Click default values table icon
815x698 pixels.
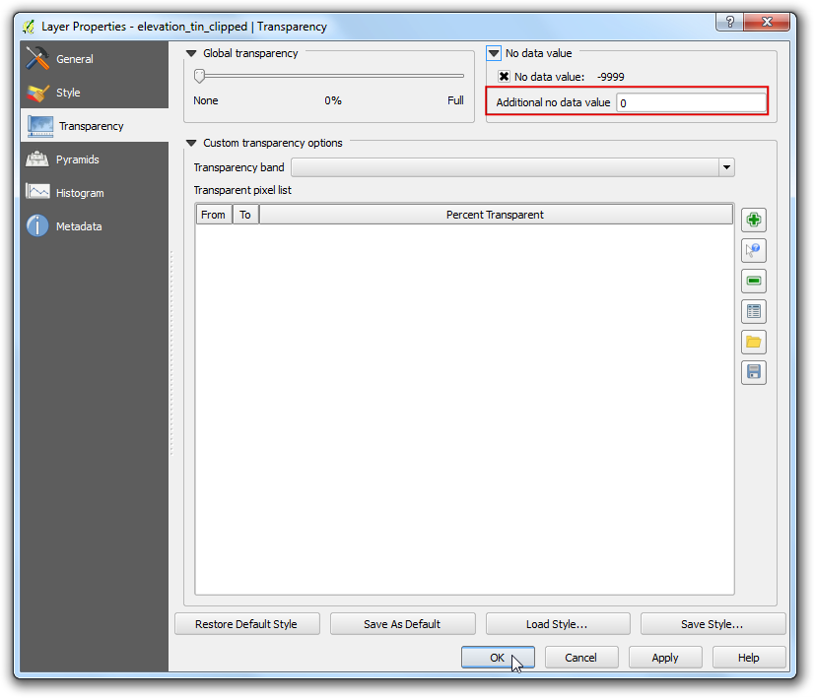click(754, 311)
